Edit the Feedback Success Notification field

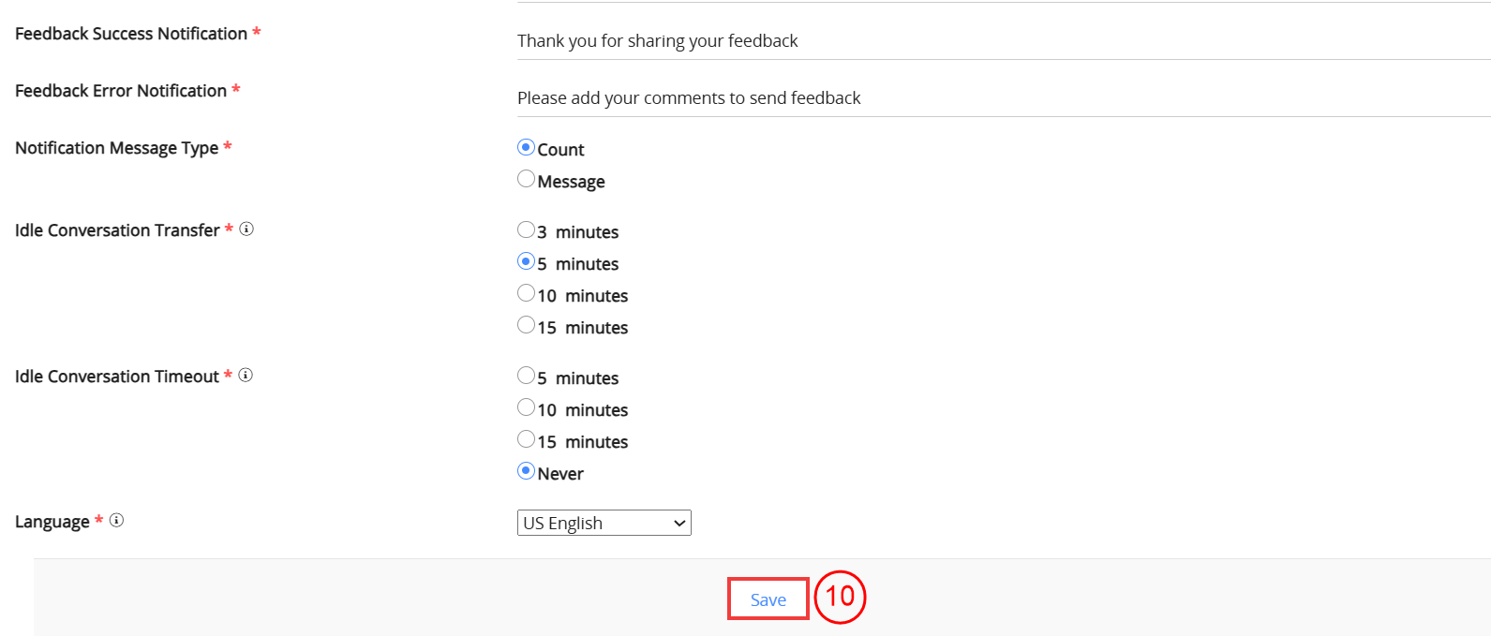pos(1003,41)
